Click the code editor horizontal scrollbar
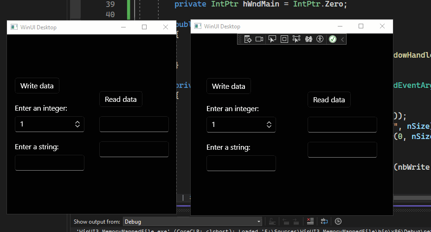The image size is (431, 232). (x=412, y=198)
